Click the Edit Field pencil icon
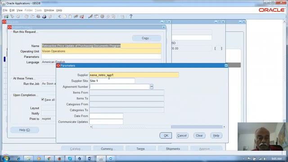288x162 pixels. coord(90,17)
